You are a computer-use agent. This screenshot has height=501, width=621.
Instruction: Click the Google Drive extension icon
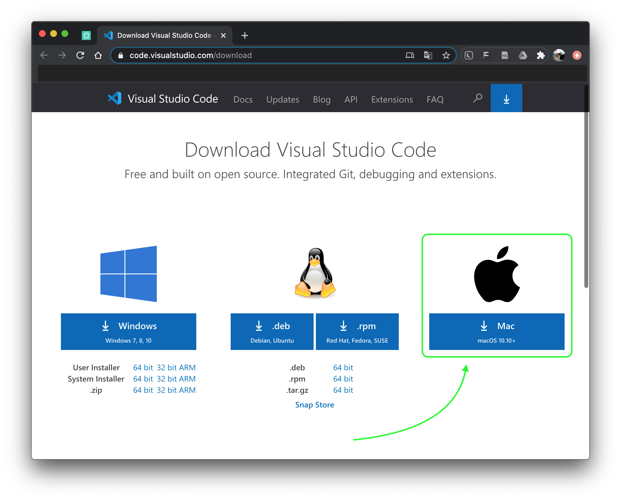coord(523,55)
